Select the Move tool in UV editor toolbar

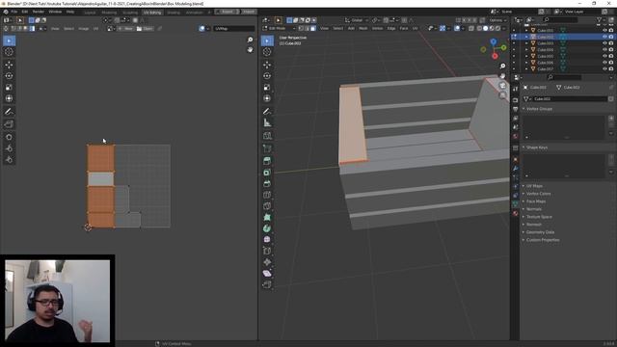click(x=9, y=65)
